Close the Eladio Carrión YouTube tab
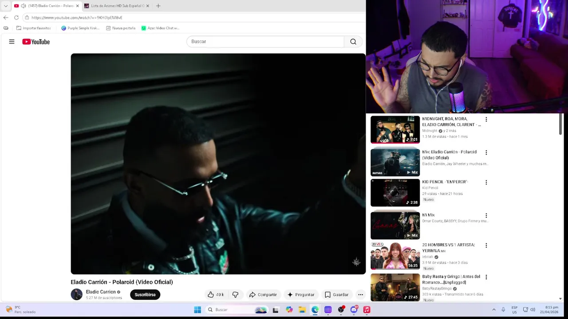This screenshot has width=568, height=319. pyautogui.click(x=77, y=6)
